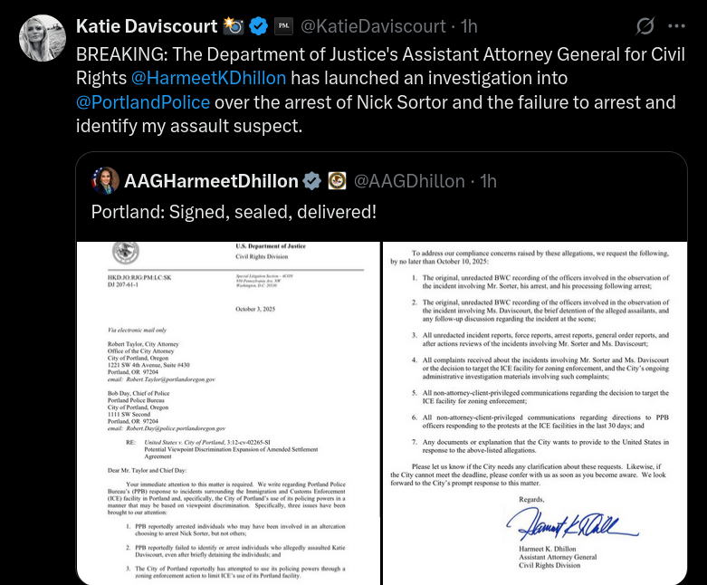Click Katie Daviscourt's profile avatar

(42, 39)
